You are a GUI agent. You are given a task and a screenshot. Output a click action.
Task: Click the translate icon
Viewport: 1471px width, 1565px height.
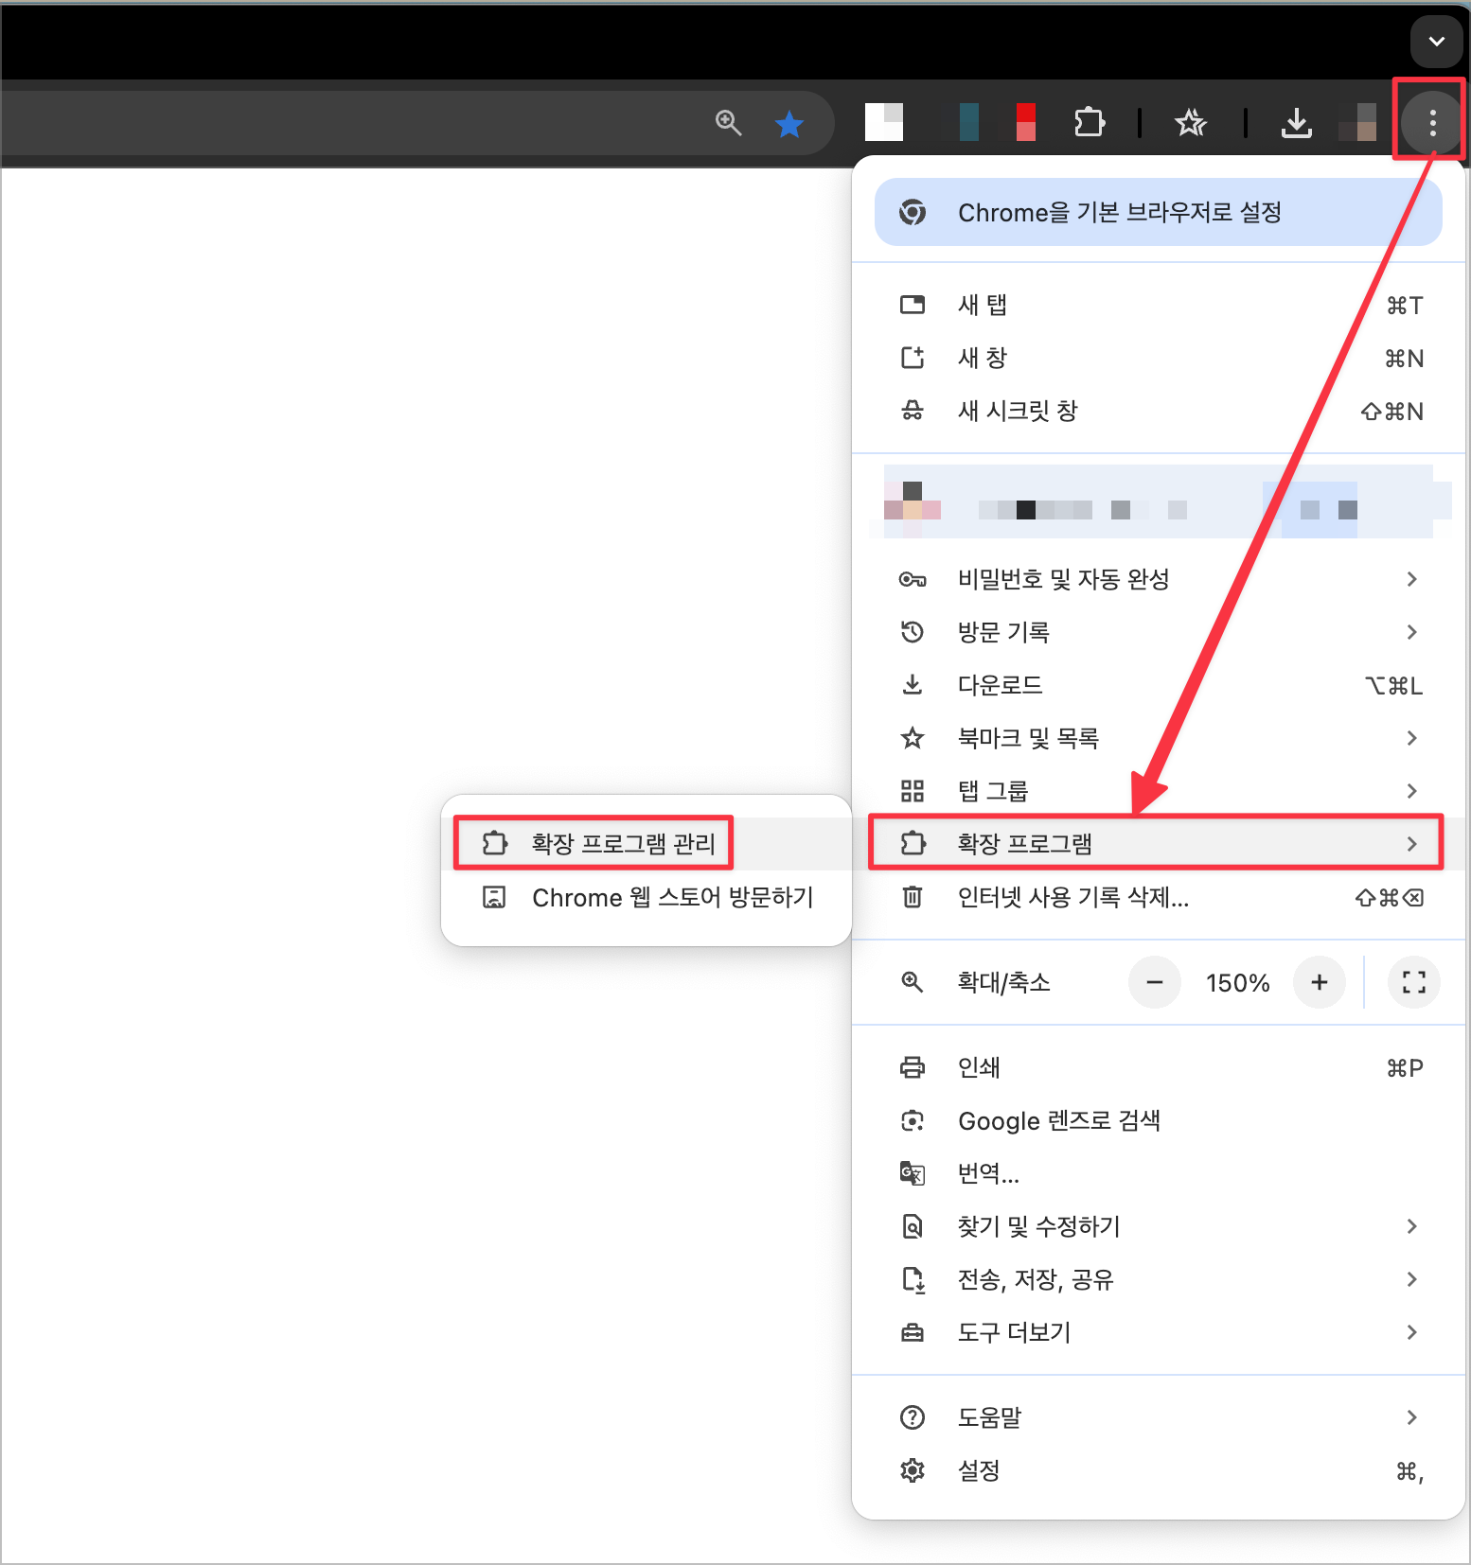(x=912, y=1173)
